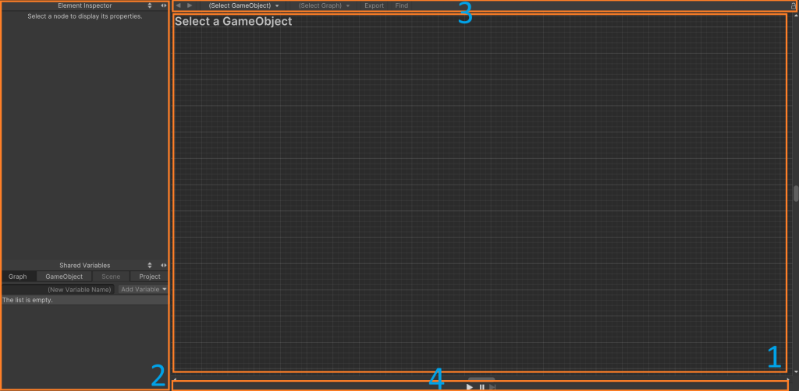Click the lock icon at top-right corner
The width and height of the screenshot is (799, 391).
tap(794, 6)
